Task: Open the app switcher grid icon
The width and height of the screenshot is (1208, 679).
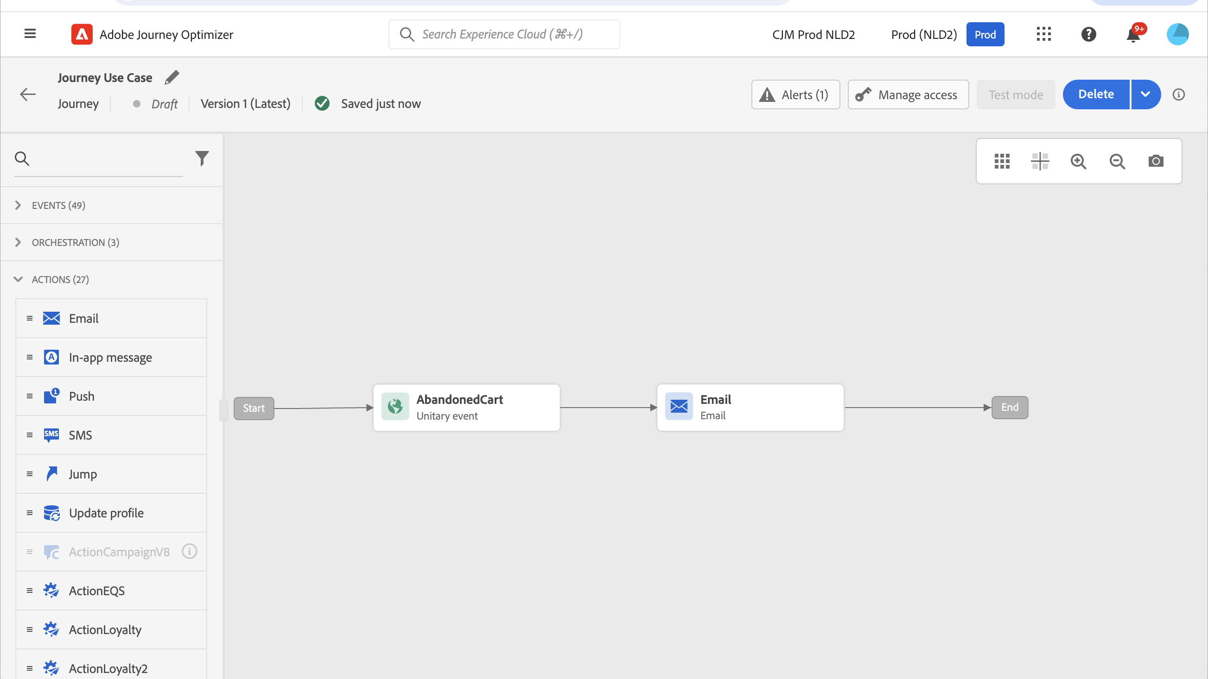Action: pyautogui.click(x=1043, y=34)
